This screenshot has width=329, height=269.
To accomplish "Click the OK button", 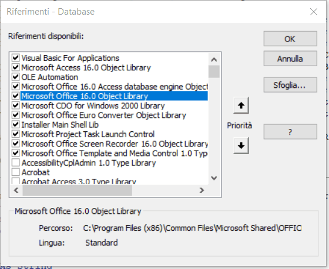I will coord(290,39).
